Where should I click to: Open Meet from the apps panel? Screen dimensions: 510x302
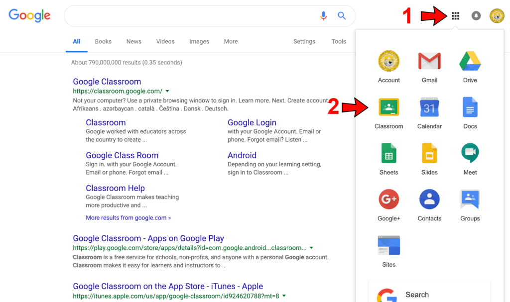tap(470, 159)
